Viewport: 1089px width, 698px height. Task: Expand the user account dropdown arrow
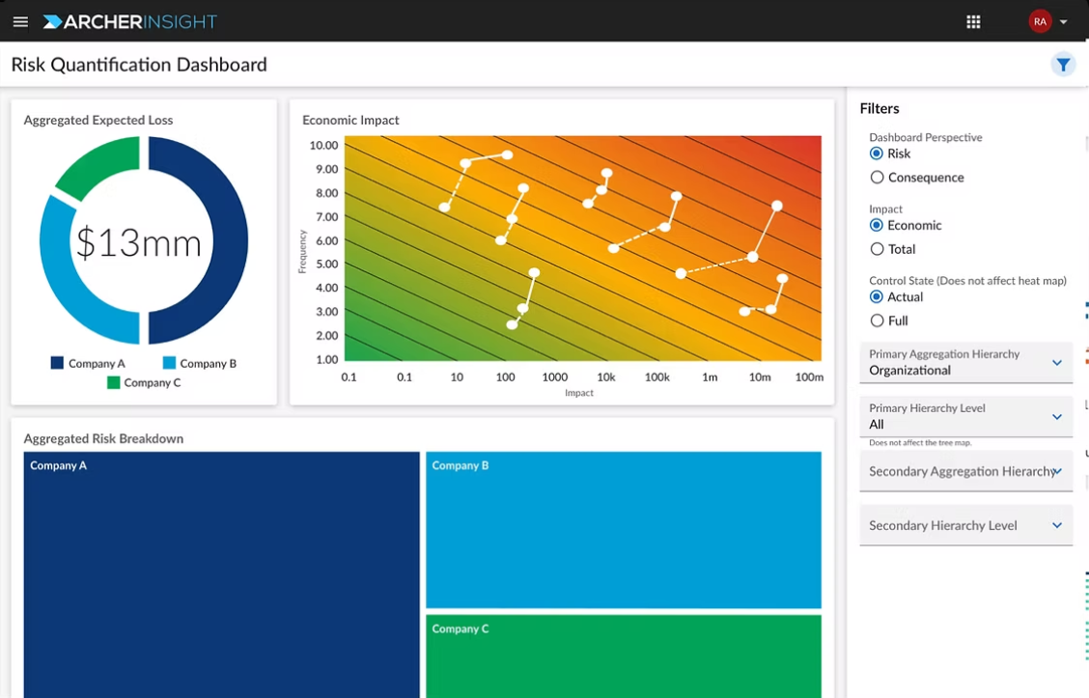[1064, 22]
